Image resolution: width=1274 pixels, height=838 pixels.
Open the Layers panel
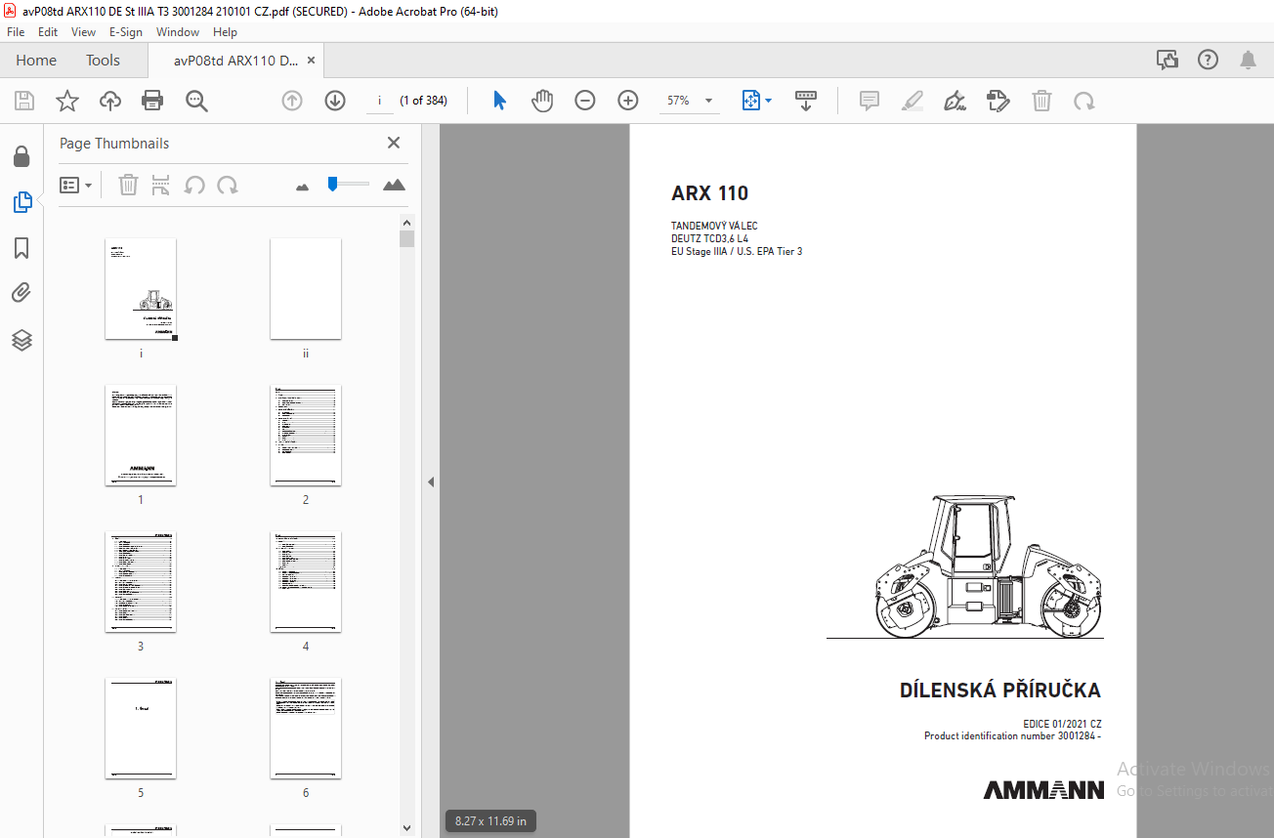pos(21,340)
